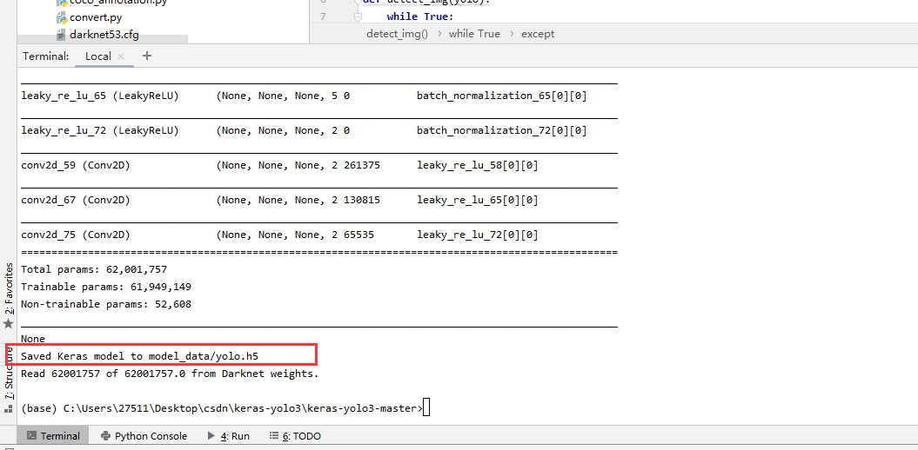918x450 pixels.
Task: Select the Local terminal session tab
Action: coord(97,56)
